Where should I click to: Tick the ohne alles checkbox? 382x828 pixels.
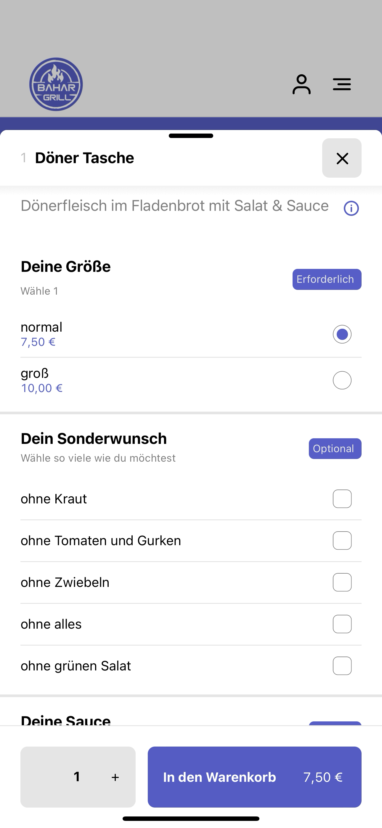[x=342, y=624]
